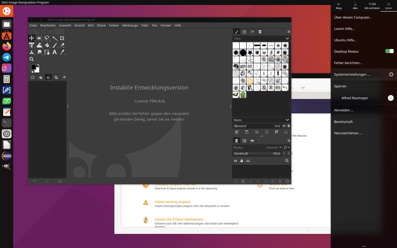Activate the Color Picker eyedropper tool
The height and width of the screenshot is (248, 397).
coord(63,52)
